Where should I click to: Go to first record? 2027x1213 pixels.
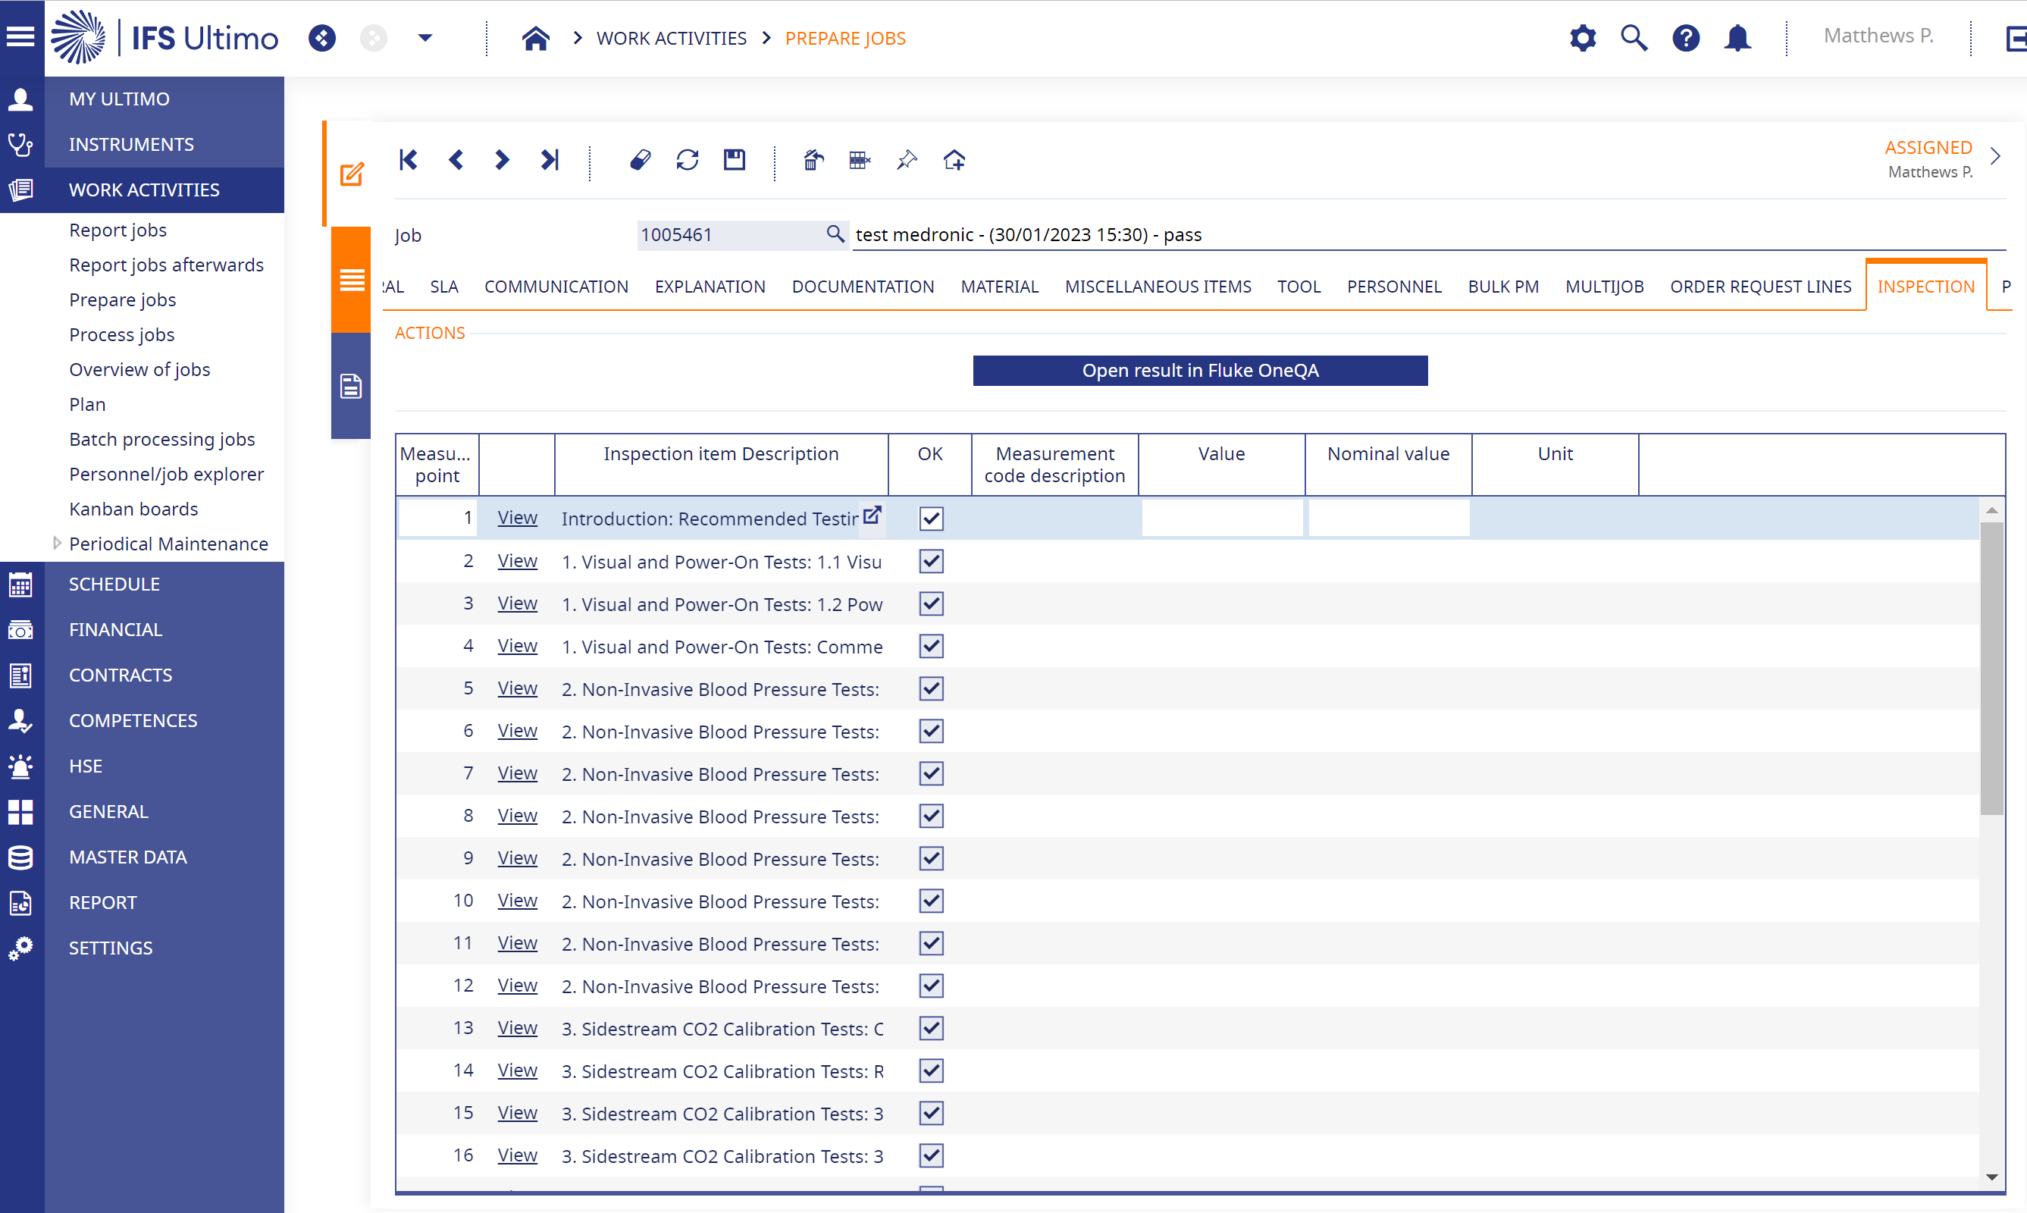click(x=409, y=160)
